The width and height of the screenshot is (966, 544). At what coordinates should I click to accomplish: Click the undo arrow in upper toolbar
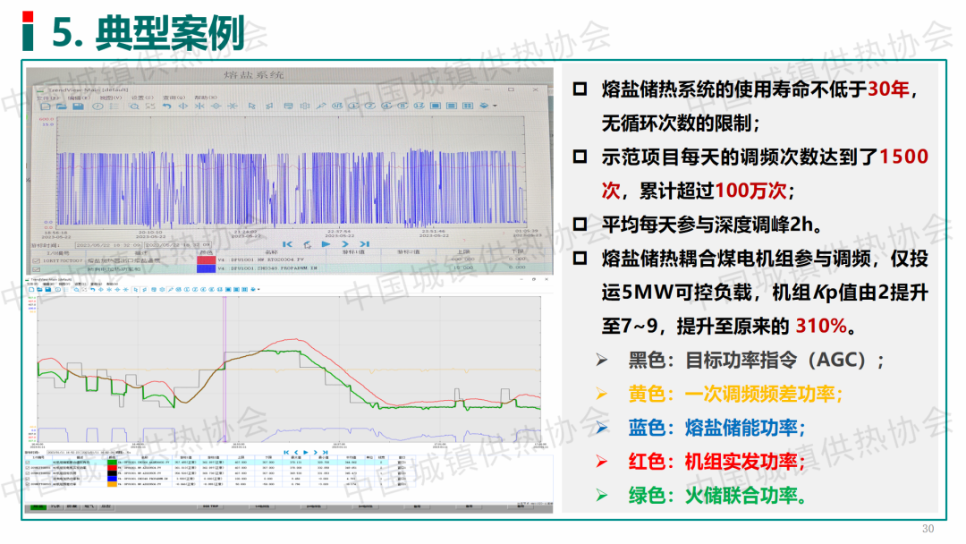(166, 106)
